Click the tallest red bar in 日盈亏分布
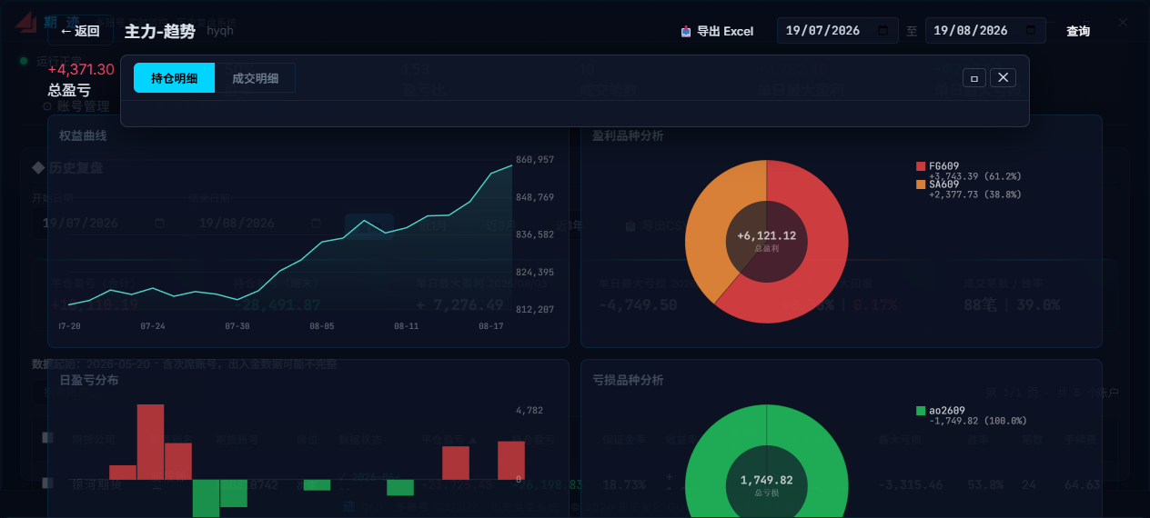 tap(150, 442)
